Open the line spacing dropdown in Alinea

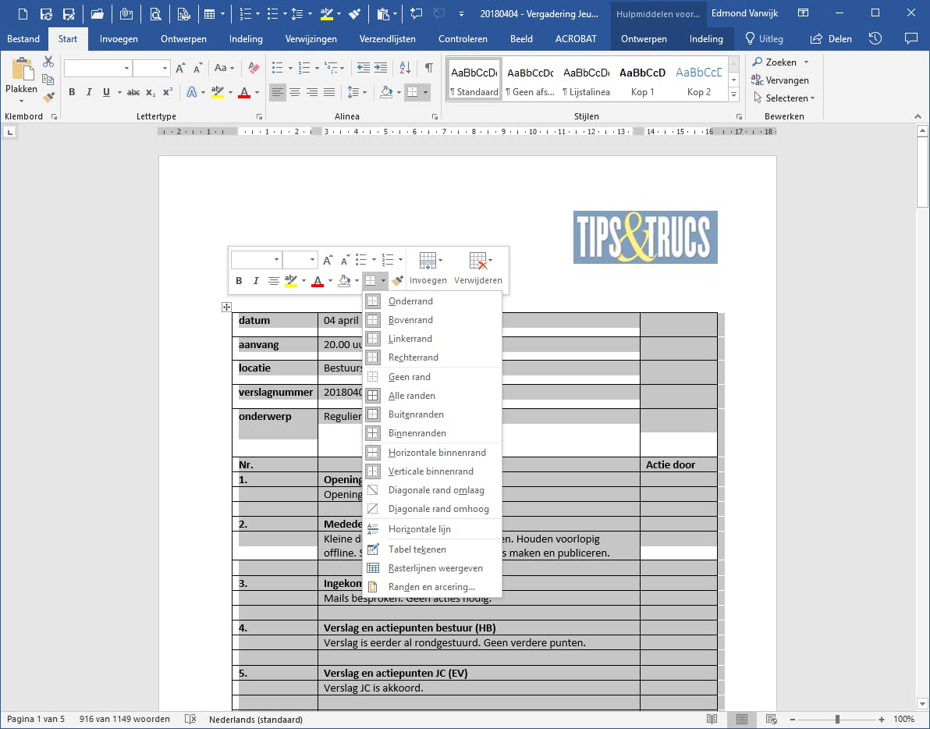click(357, 92)
